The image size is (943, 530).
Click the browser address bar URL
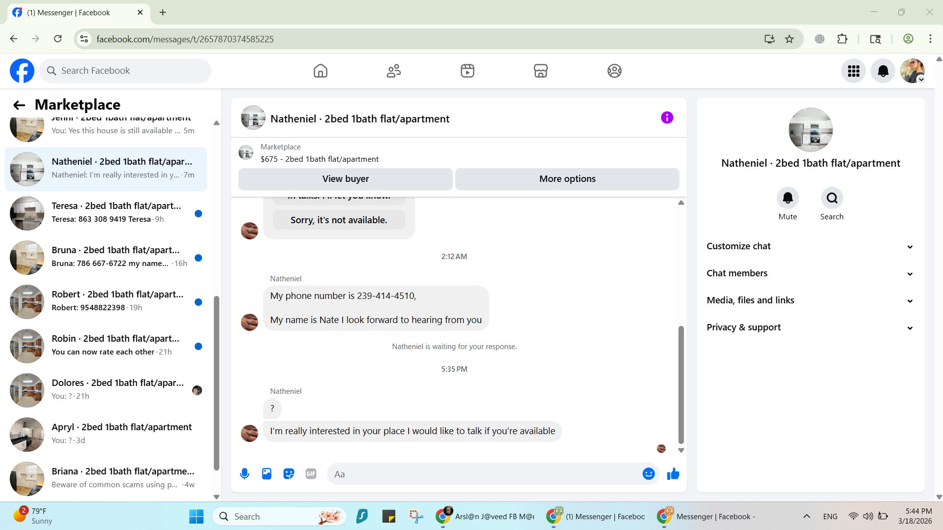(185, 39)
